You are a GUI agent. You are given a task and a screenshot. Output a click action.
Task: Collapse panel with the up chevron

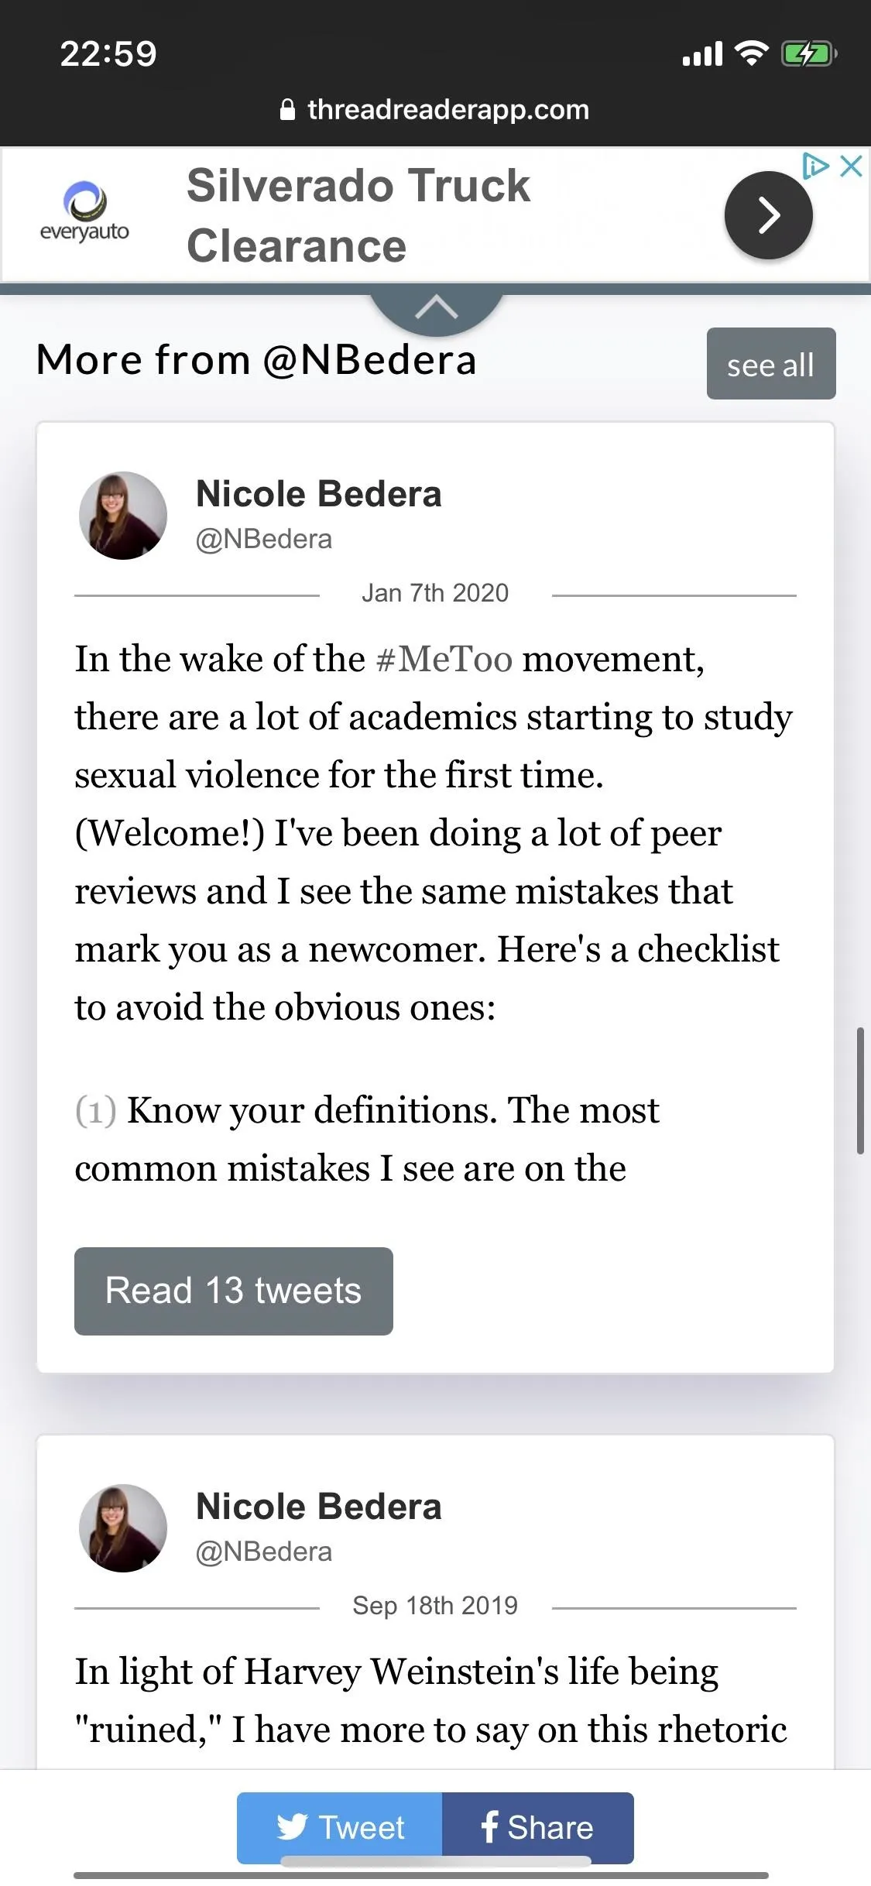(x=437, y=309)
